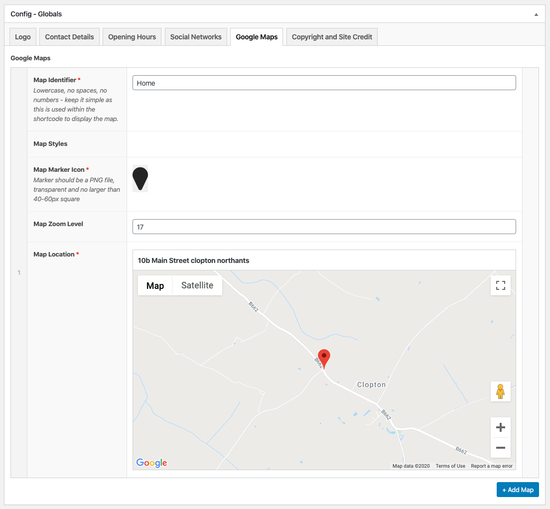
Task: Click Report a map error link
Action: (x=492, y=466)
